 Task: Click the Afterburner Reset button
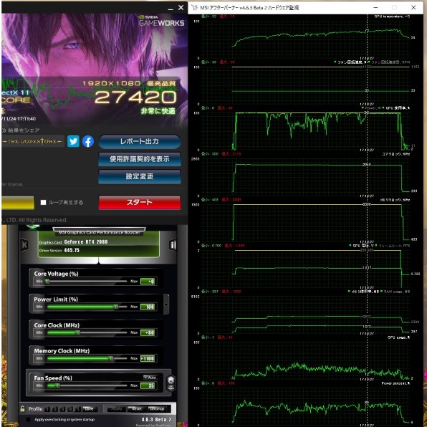pos(137,409)
